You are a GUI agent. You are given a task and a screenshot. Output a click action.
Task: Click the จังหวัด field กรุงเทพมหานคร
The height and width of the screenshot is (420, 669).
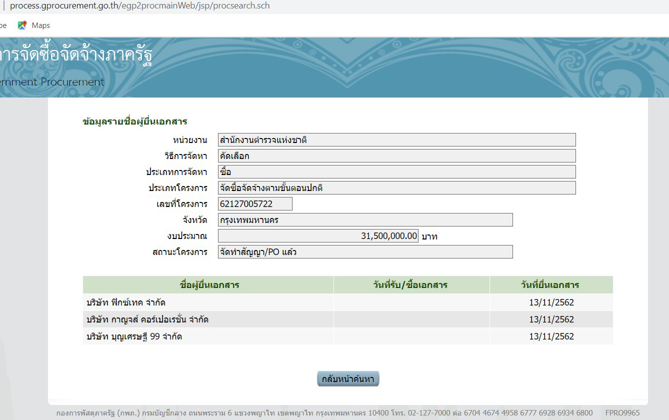tap(365, 220)
